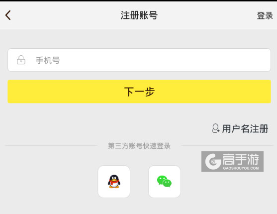
Task: Click the lock icon in phone field
Action: [x=21, y=60]
